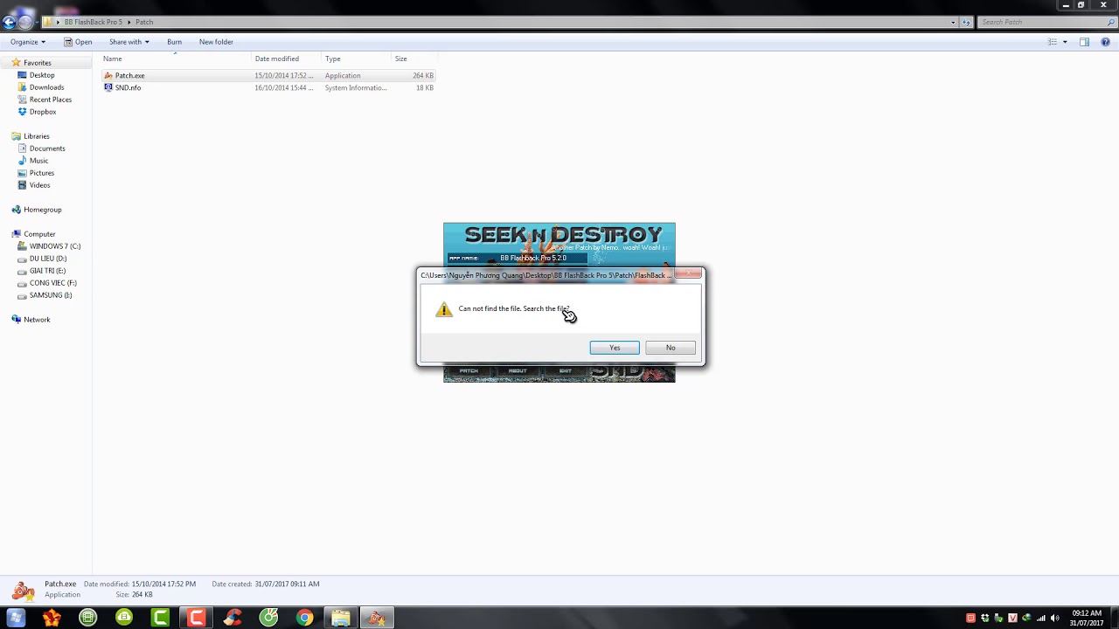Open the view options dropdown arrow
The image size is (1119, 629).
(1065, 42)
